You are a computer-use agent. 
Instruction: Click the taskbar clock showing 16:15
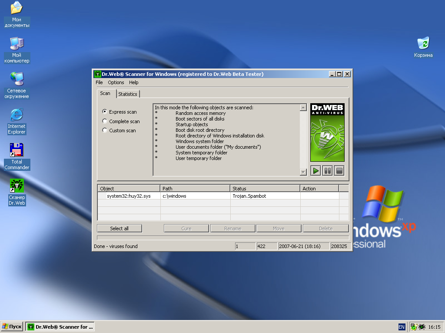tap(434, 327)
